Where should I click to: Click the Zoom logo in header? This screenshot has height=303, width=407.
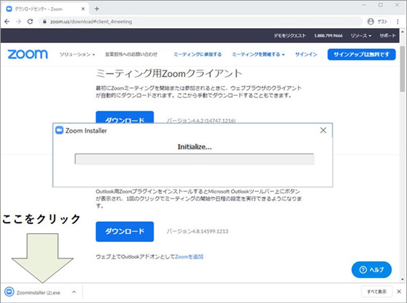27,55
